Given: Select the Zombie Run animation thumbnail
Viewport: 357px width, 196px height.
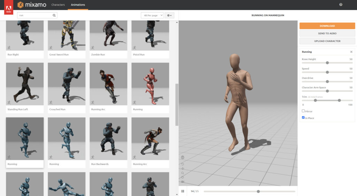Looking at the screenshot, I should pyautogui.click(x=108, y=36).
